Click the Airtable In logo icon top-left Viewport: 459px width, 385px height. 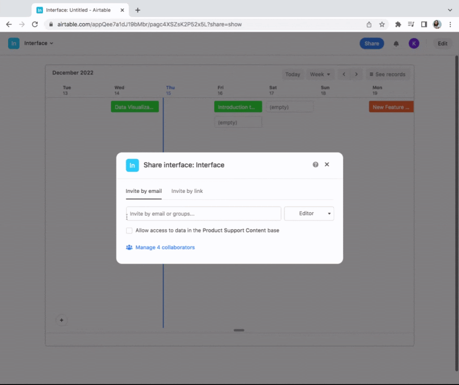pyautogui.click(x=14, y=44)
